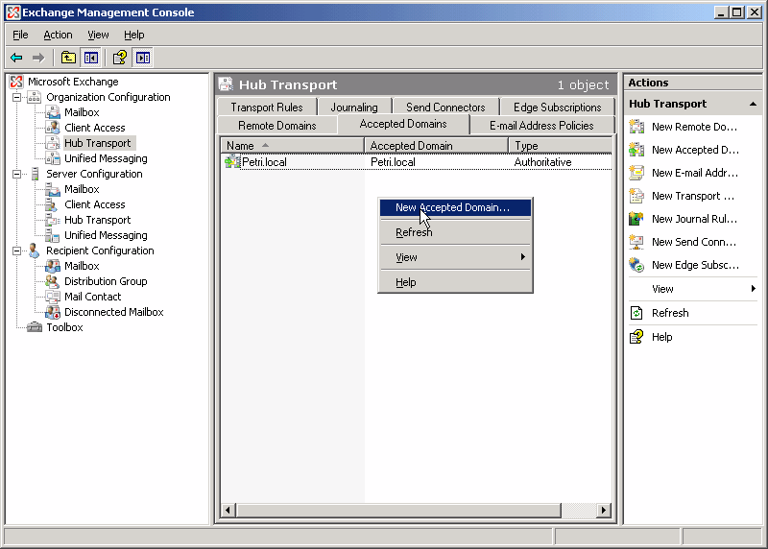Click the Organization Configuration Client Access icon

click(x=53, y=128)
